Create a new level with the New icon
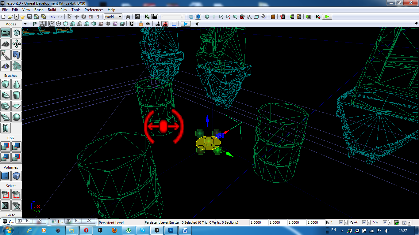 coord(4,17)
